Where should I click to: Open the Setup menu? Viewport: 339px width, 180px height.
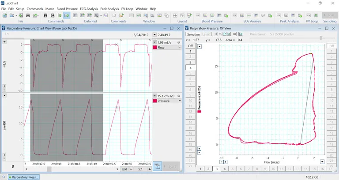pos(20,9)
